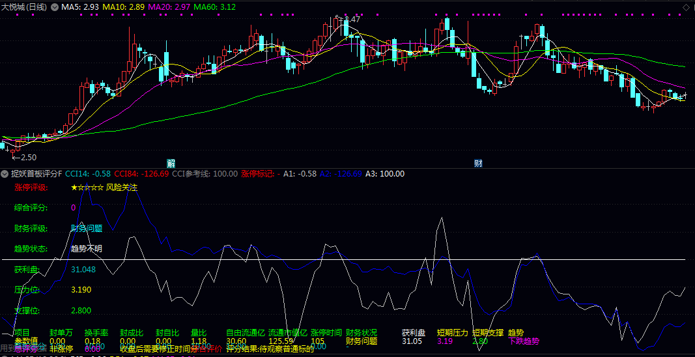Click the star rating 风险关注 row
Viewport: 695px width, 357px height.
tap(104, 188)
